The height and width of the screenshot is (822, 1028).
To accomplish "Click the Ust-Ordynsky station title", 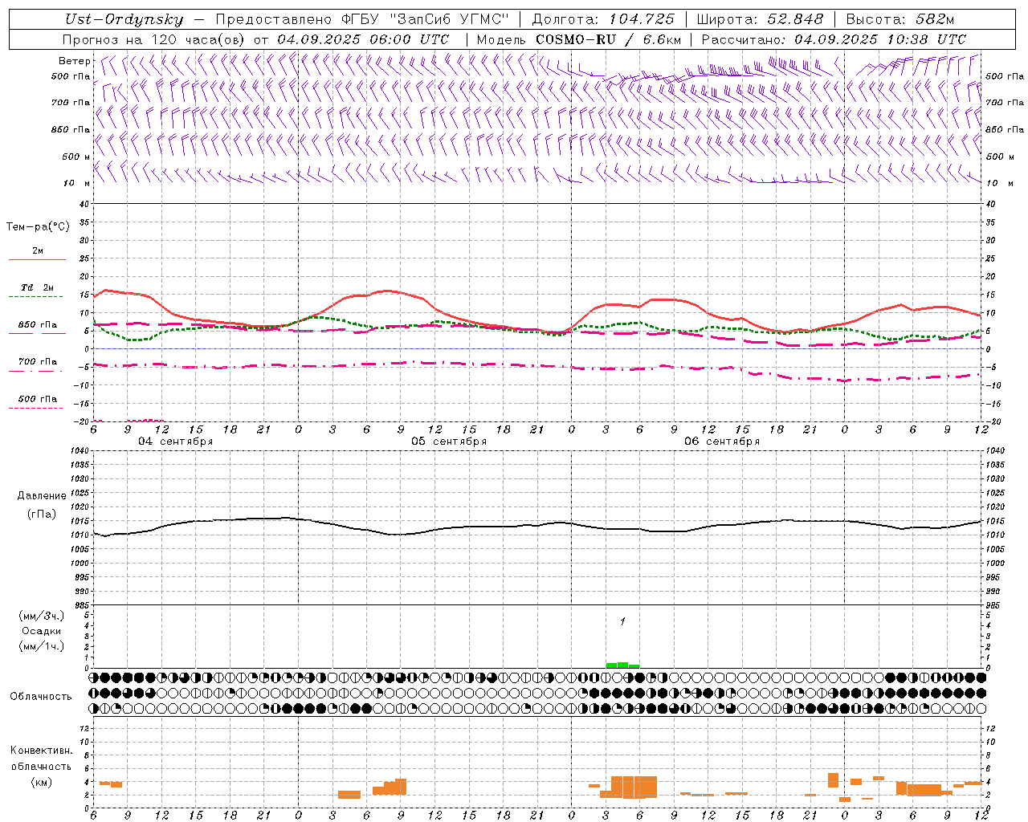I will click(124, 19).
